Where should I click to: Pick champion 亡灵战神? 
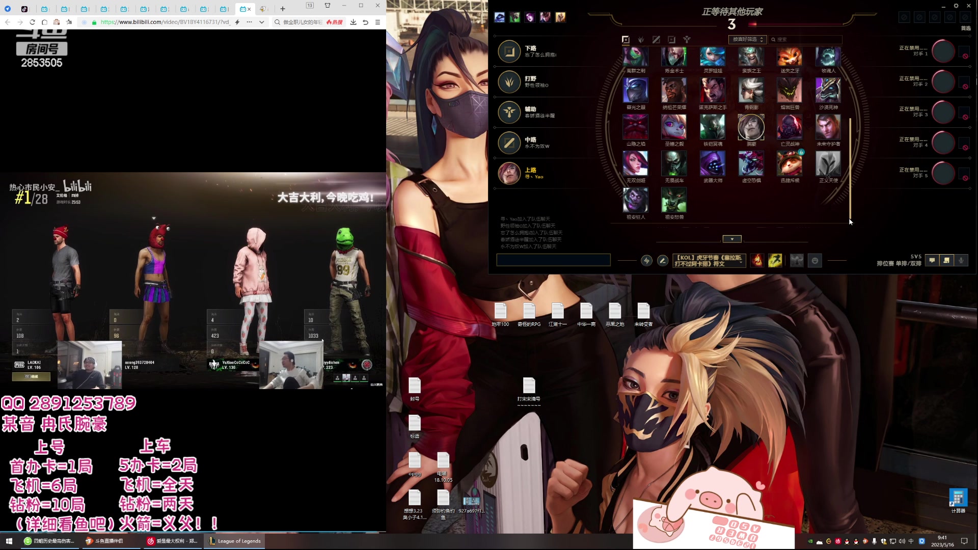pos(790,127)
